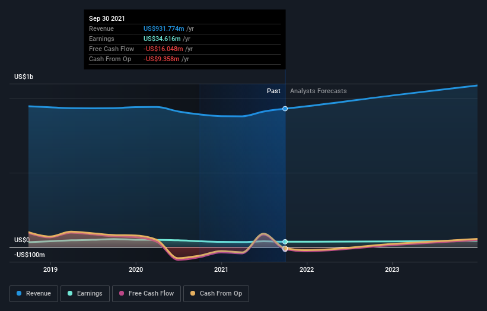The image size is (487, 311).
Task: Click the Sep 30 2021 tooltip date
Action: (107, 18)
